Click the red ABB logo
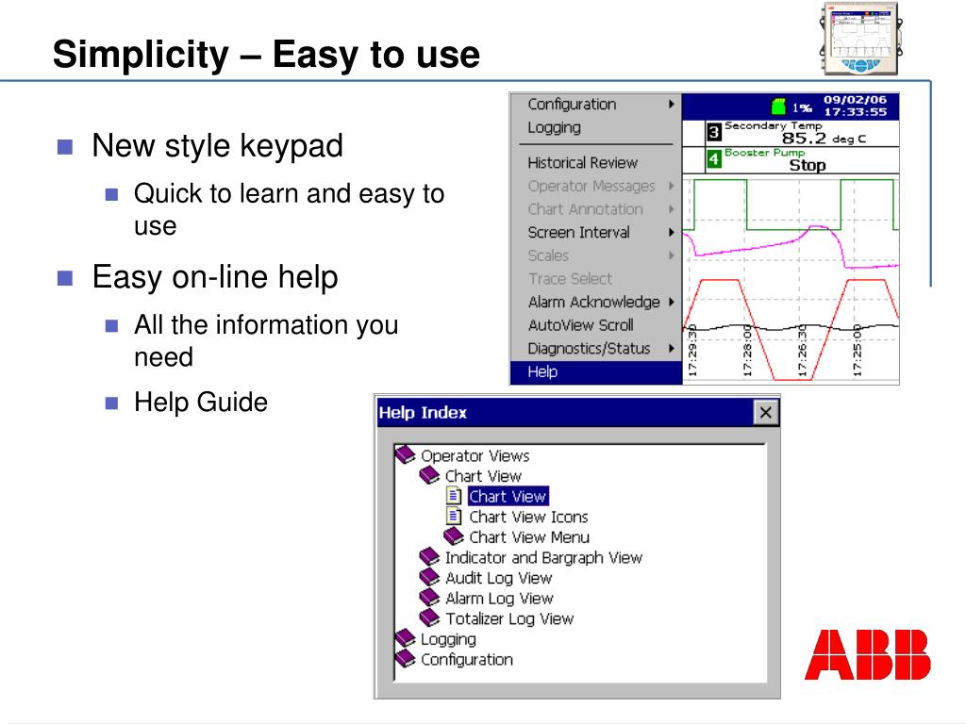966x724 pixels. 868,654
